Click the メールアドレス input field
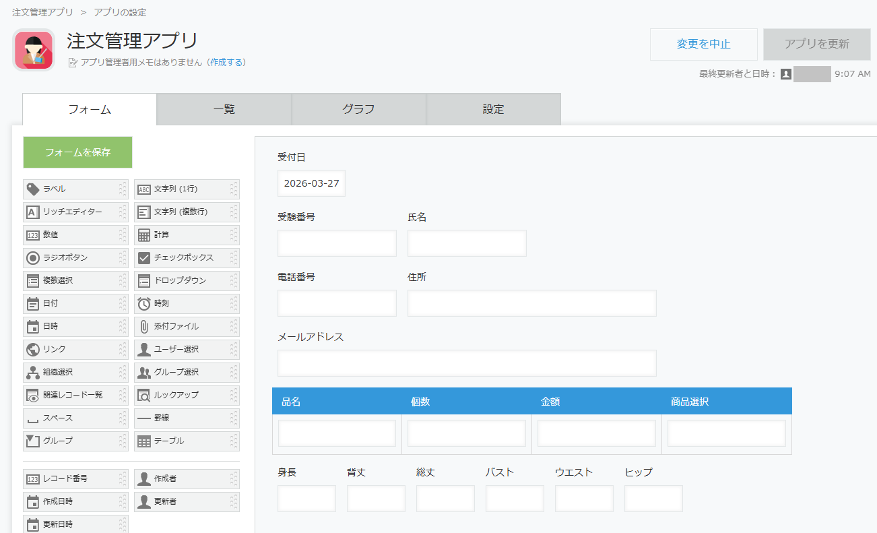Image resolution: width=877 pixels, height=533 pixels. (x=467, y=363)
